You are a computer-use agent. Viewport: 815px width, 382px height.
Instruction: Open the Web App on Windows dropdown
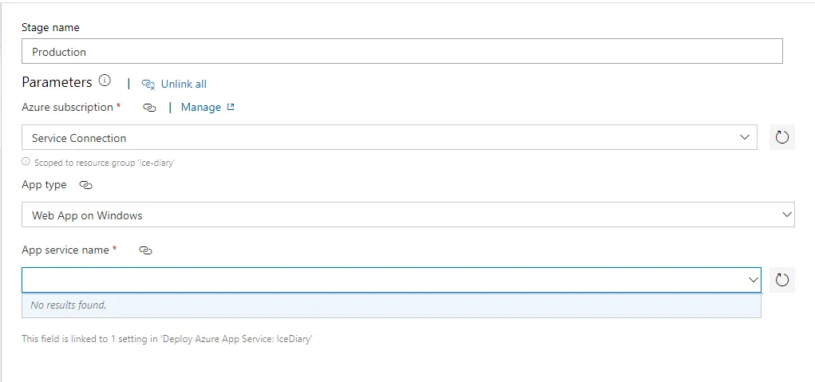point(399,215)
